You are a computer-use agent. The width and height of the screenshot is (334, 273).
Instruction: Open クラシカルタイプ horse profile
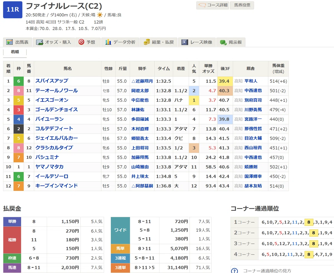click(x=54, y=148)
